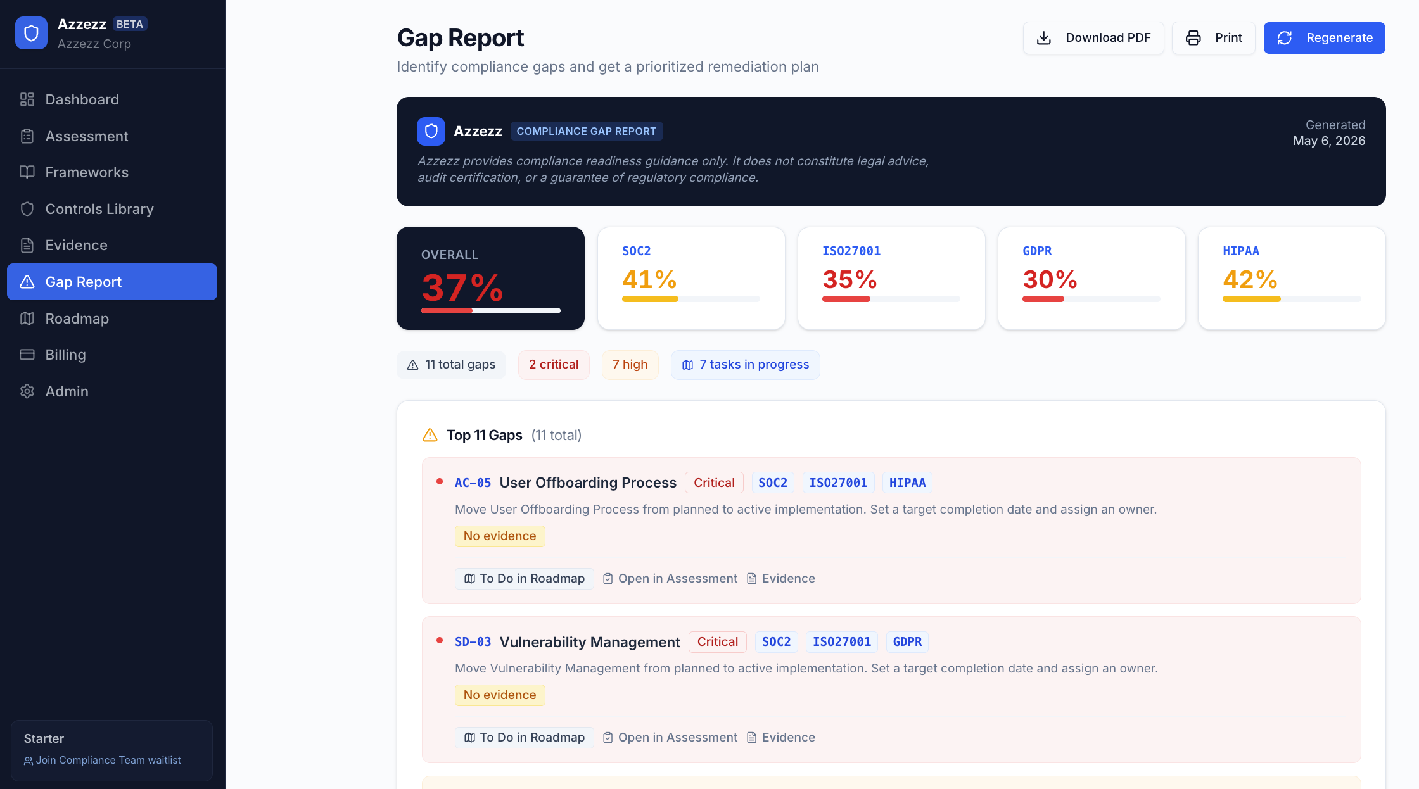Click the GDPR tag on SD-03 gap
The image size is (1419, 789).
point(907,642)
